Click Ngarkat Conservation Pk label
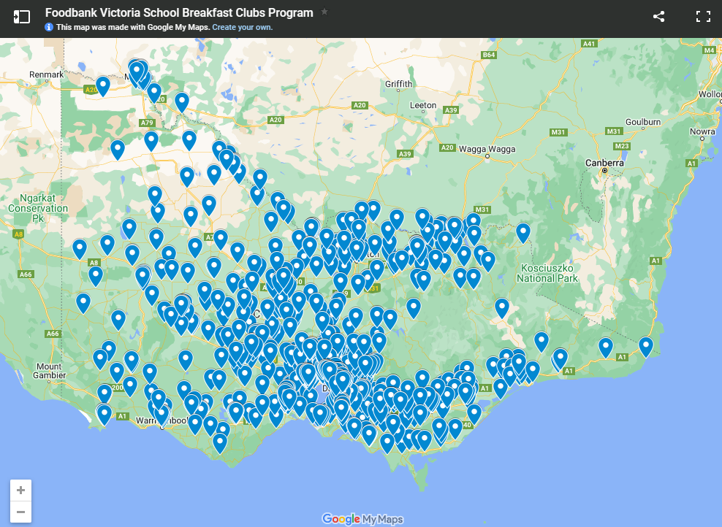The width and height of the screenshot is (722, 527). click(38, 208)
